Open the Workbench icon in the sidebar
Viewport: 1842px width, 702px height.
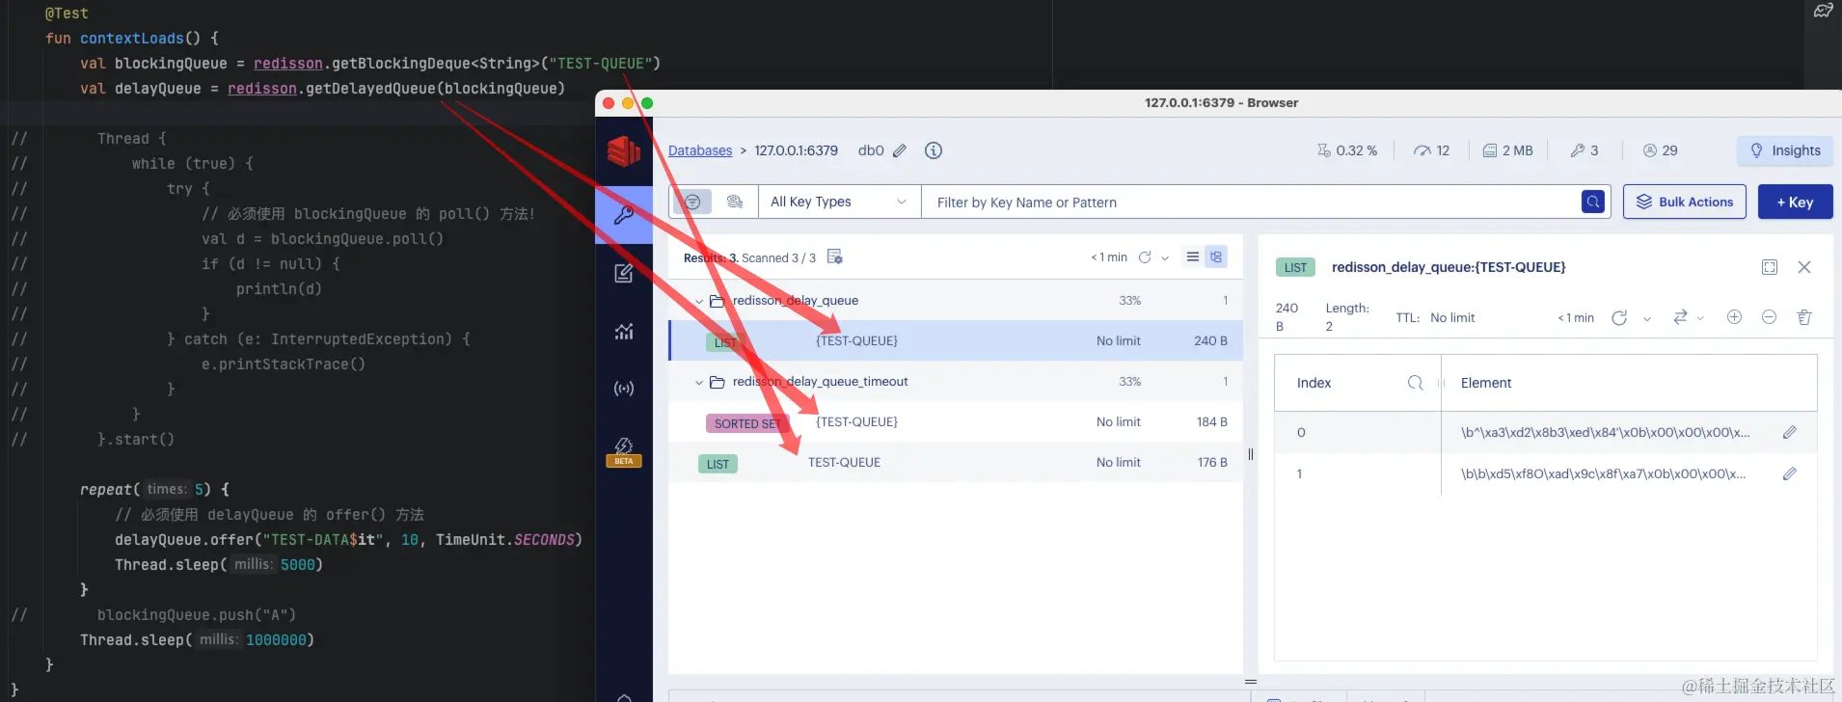pos(624,274)
